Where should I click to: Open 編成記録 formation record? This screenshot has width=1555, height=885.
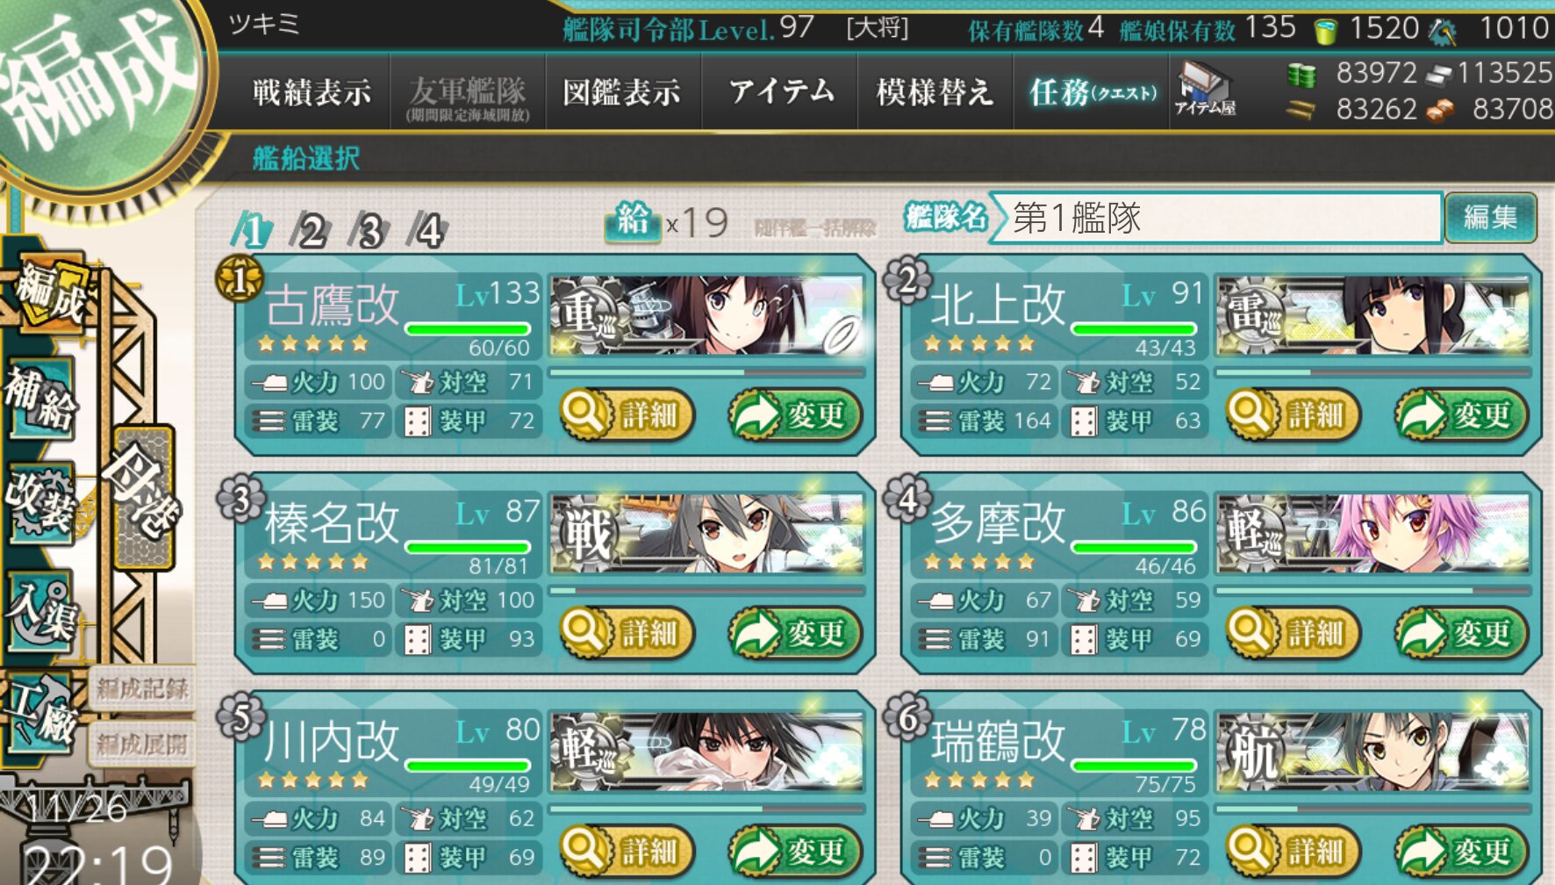click(x=142, y=689)
